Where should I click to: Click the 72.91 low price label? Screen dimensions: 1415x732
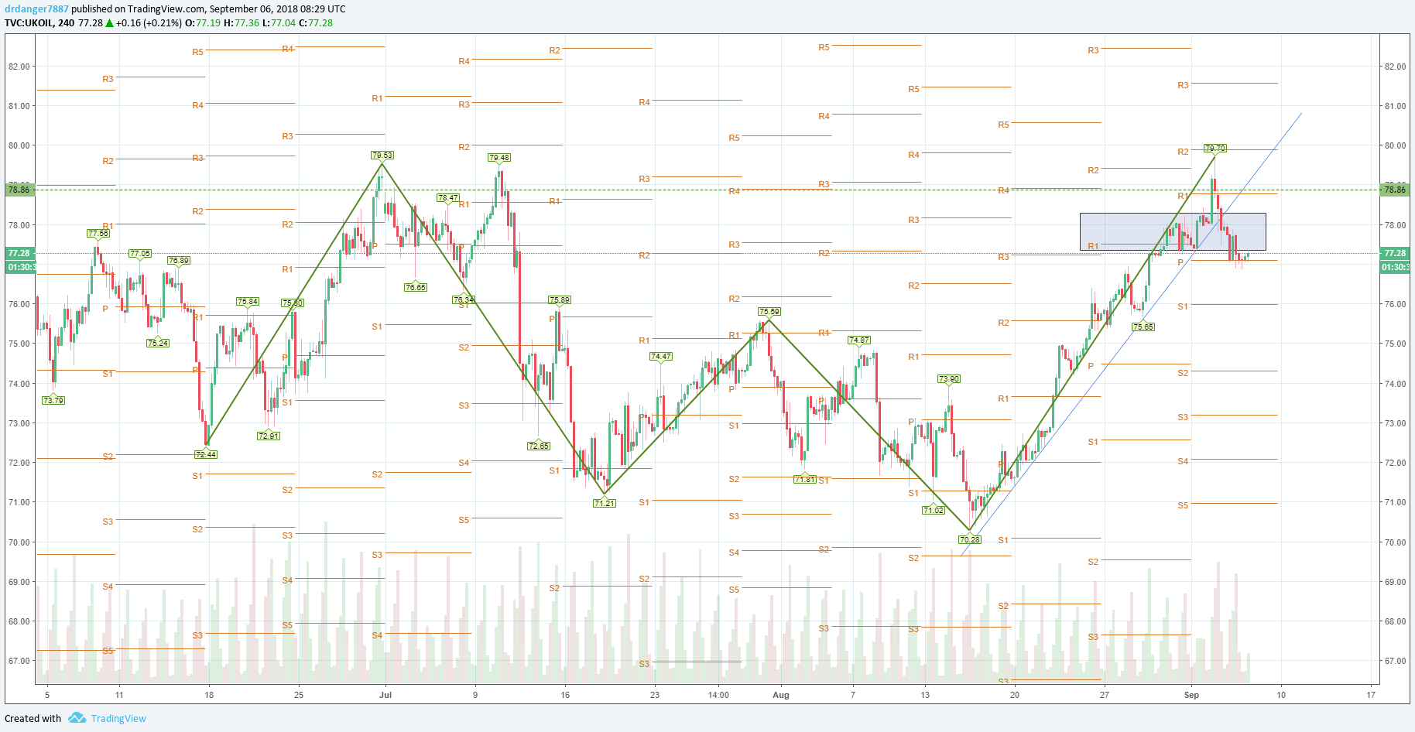pyautogui.click(x=269, y=436)
